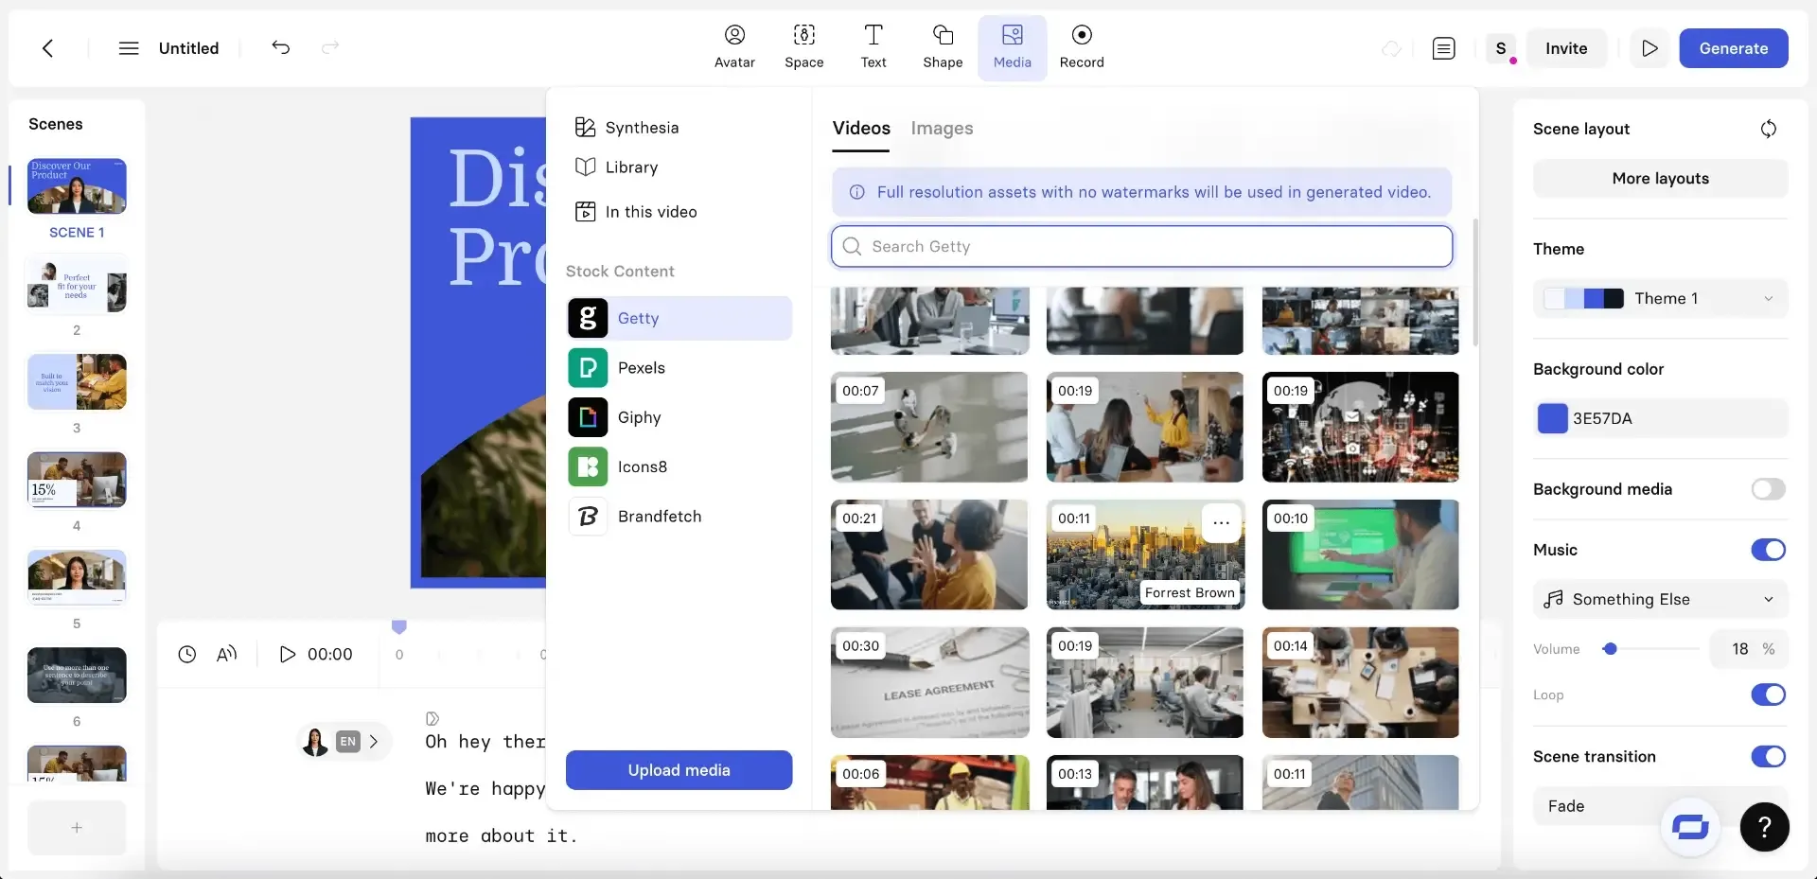Expand the Theme 1 dropdown
The width and height of the screenshot is (1817, 879).
click(x=1660, y=298)
